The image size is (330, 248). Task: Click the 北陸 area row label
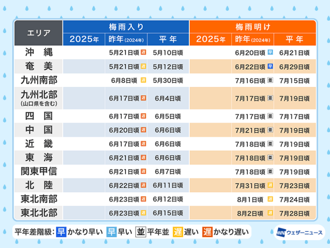tap(39, 185)
